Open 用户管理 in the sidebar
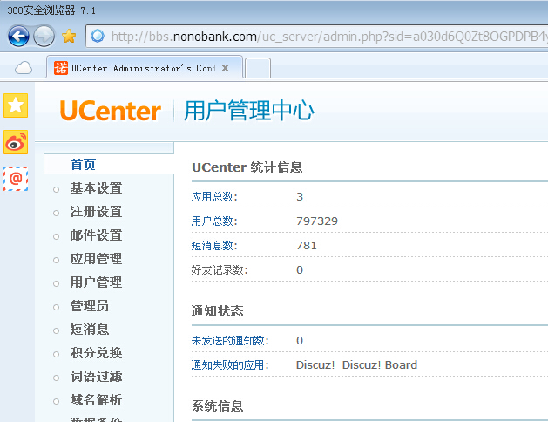The image size is (548, 422). [x=96, y=282]
